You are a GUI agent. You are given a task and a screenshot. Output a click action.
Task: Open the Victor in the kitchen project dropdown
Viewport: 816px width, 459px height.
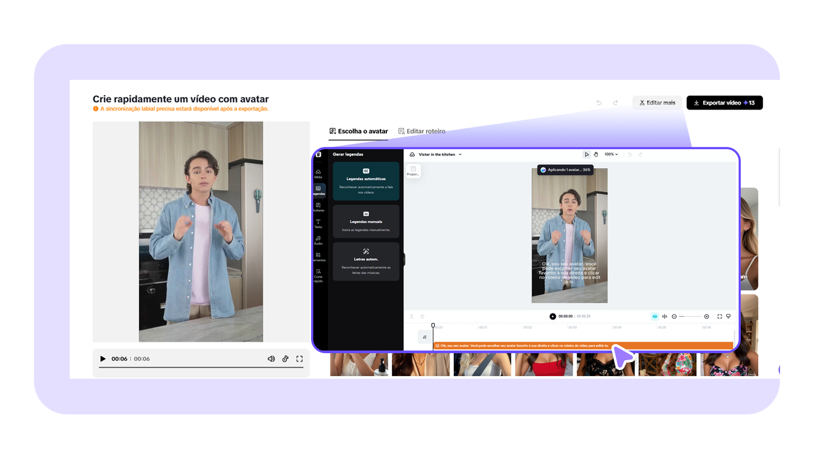coord(440,154)
